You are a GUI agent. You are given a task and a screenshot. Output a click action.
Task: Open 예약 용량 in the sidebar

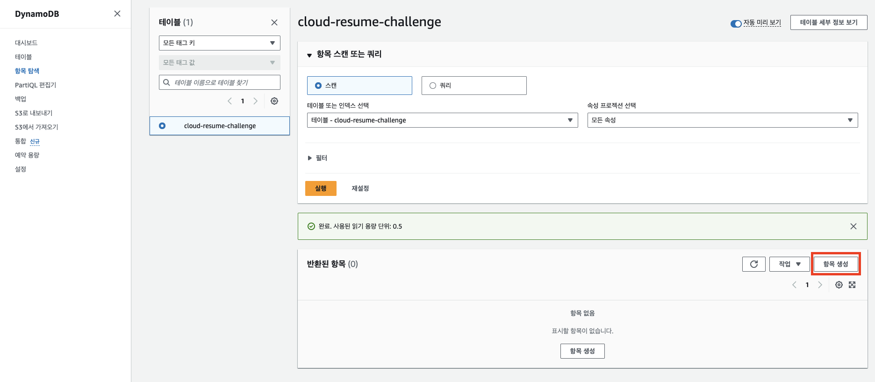(x=27, y=155)
